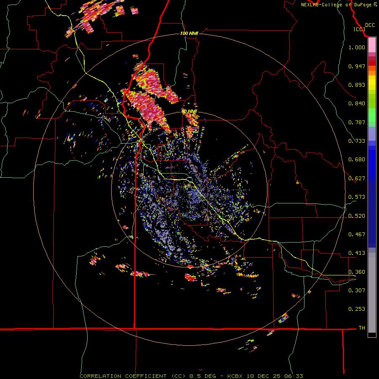Click the CORRELATION COEFFICIENT caption text
The image size is (379, 379).
123,376
